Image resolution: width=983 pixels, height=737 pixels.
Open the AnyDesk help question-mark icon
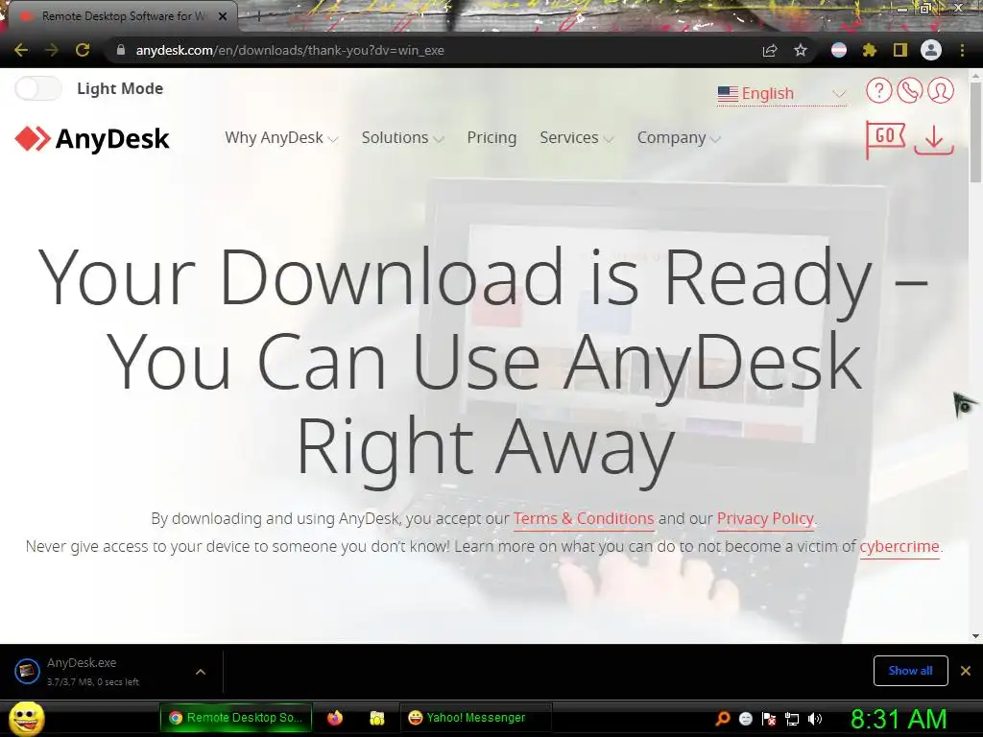879,91
